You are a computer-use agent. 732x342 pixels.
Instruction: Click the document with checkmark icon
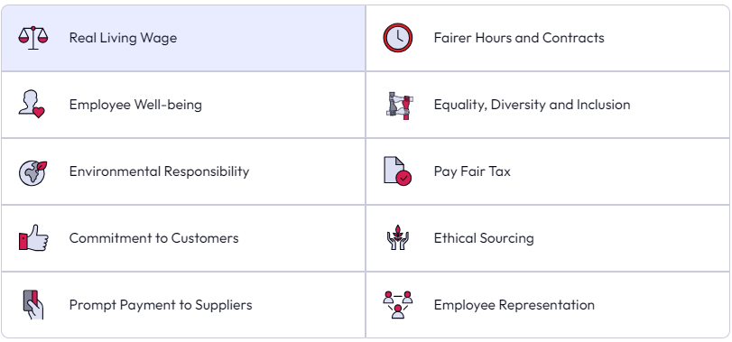[x=398, y=171]
